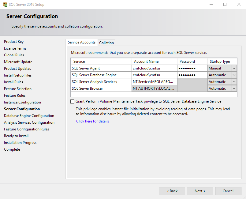Image resolution: width=246 pixels, height=199 pixels.
Task: Open Startup Type dropdown for Analysis Services
Action: (234, 82)
